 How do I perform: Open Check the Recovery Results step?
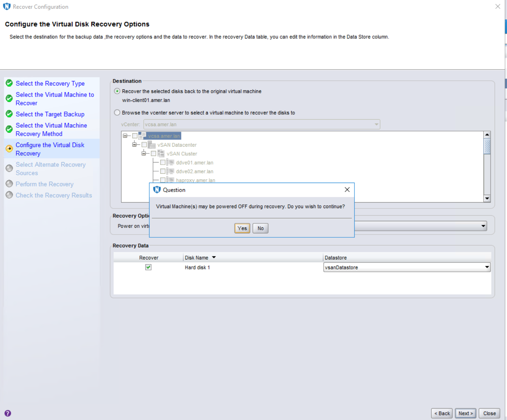54,195
